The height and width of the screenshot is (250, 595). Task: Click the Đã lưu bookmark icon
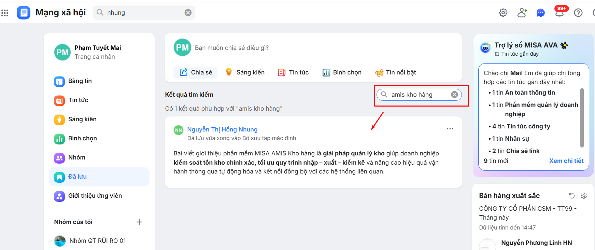[59, 177]
